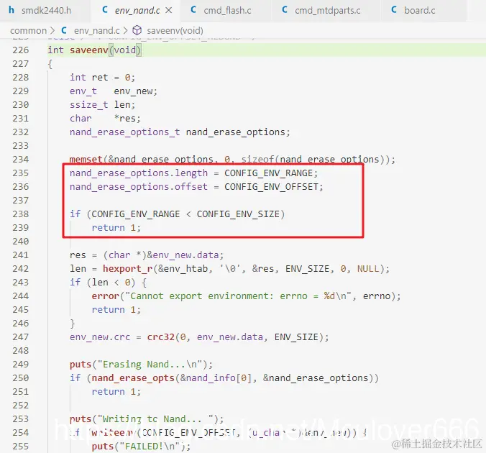This screenshot has height=453, width=486.
Task: Click CONFIG_ENV_OFFSET on line 236
Action: click(x=271, y=187)
